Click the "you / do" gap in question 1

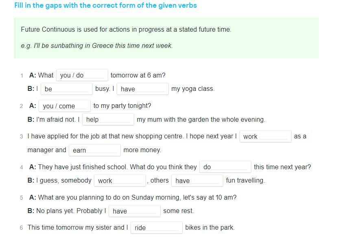pos(82,75)
